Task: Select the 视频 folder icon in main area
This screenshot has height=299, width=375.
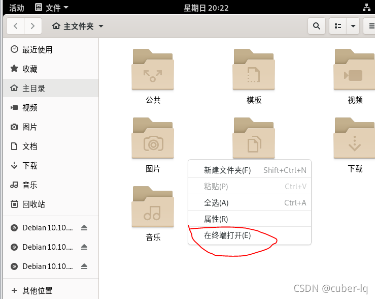Action: [x=354, y=70]
